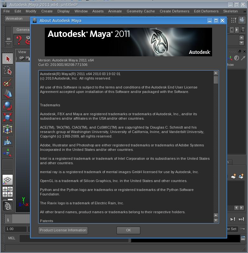The height and width of the screenshot is (253, 248).
Task: Float the right-side panel with undock icon
Action: tap(240, 52)
